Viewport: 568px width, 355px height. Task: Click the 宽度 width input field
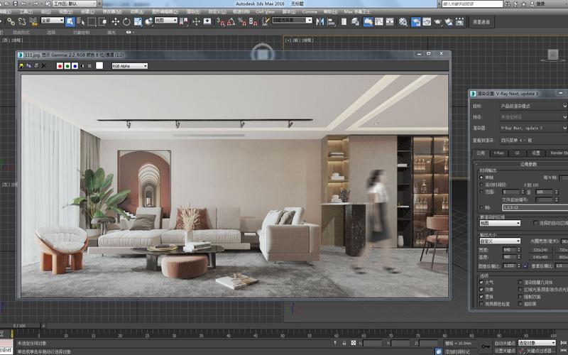coord(510,250)
